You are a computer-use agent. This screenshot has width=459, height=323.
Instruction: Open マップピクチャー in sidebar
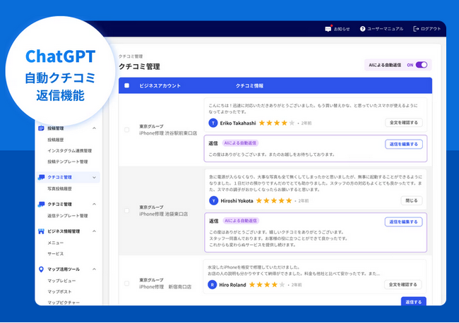click(64, 303)
